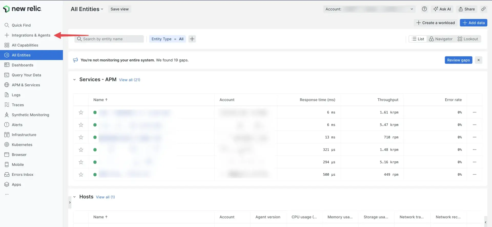492x227 pixels.
Task: Dismiss the monitoring gaps banner
Action: (x=478, y=60)
